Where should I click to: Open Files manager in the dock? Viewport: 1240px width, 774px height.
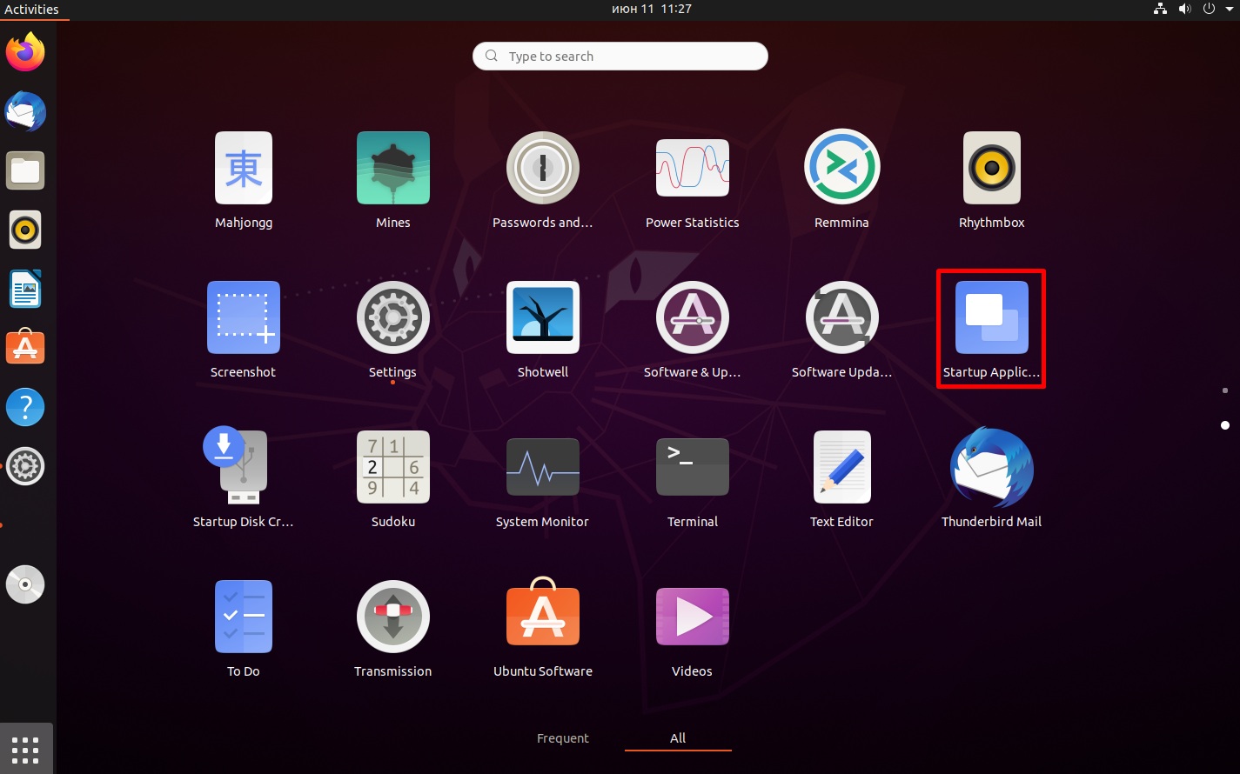click(25, 170)
